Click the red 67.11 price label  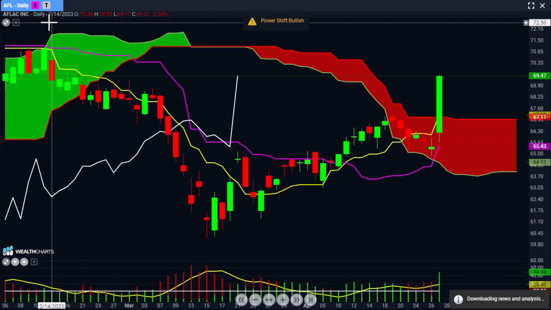coord(540,117)
